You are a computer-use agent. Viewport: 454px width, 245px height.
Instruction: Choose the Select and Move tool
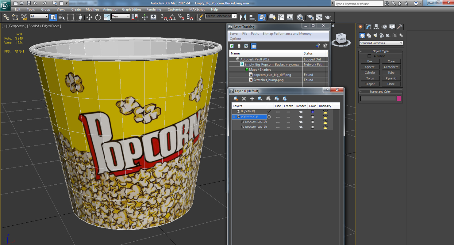(89, 17)
